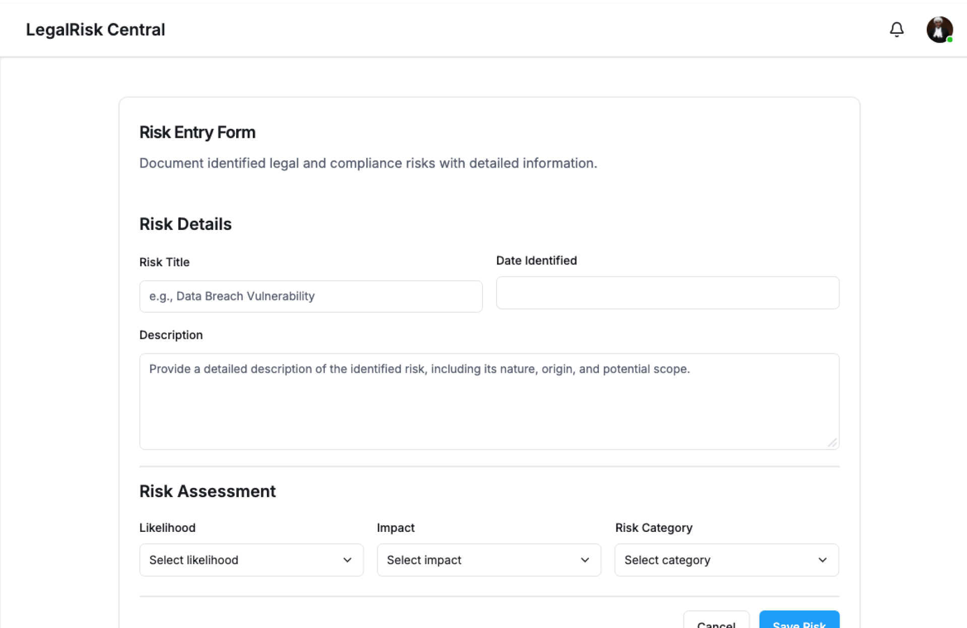Click the Date Identified label
The height and width of the screenshot is (628, 967).
[x=536, y=261]
